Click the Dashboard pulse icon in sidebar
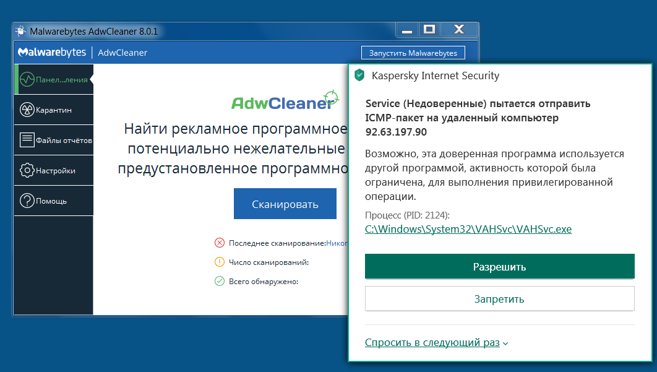 (x=27, y=79)
